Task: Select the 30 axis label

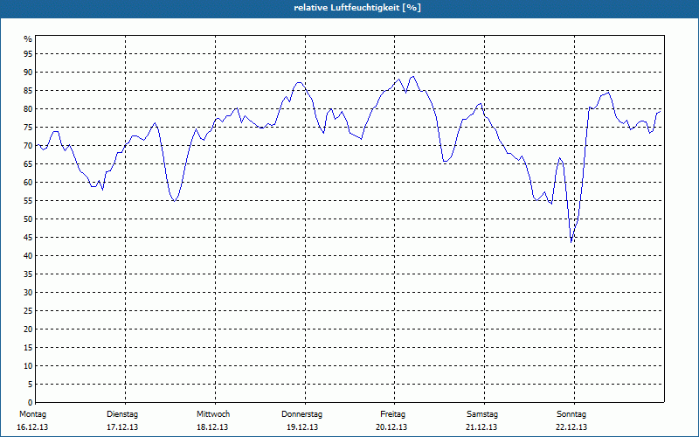Action: coord(28,293)
